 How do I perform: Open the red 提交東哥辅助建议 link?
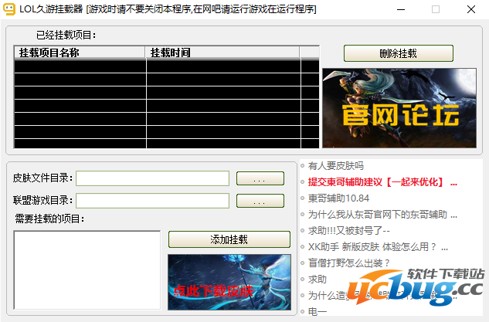[x=382, y=181]
